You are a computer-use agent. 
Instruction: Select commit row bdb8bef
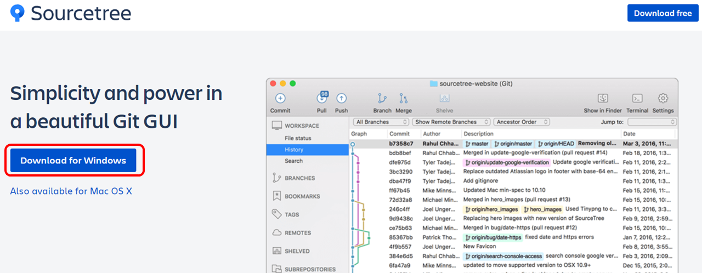point(513,153)
